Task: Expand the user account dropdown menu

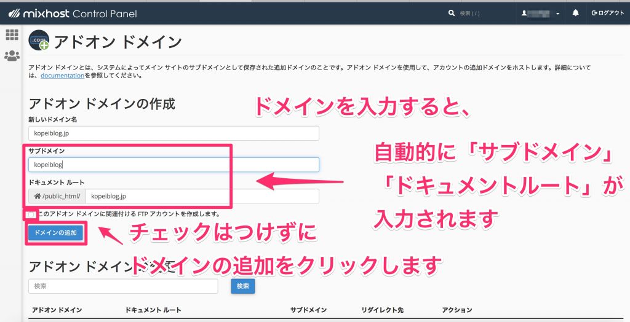Action: pos(541,13)
